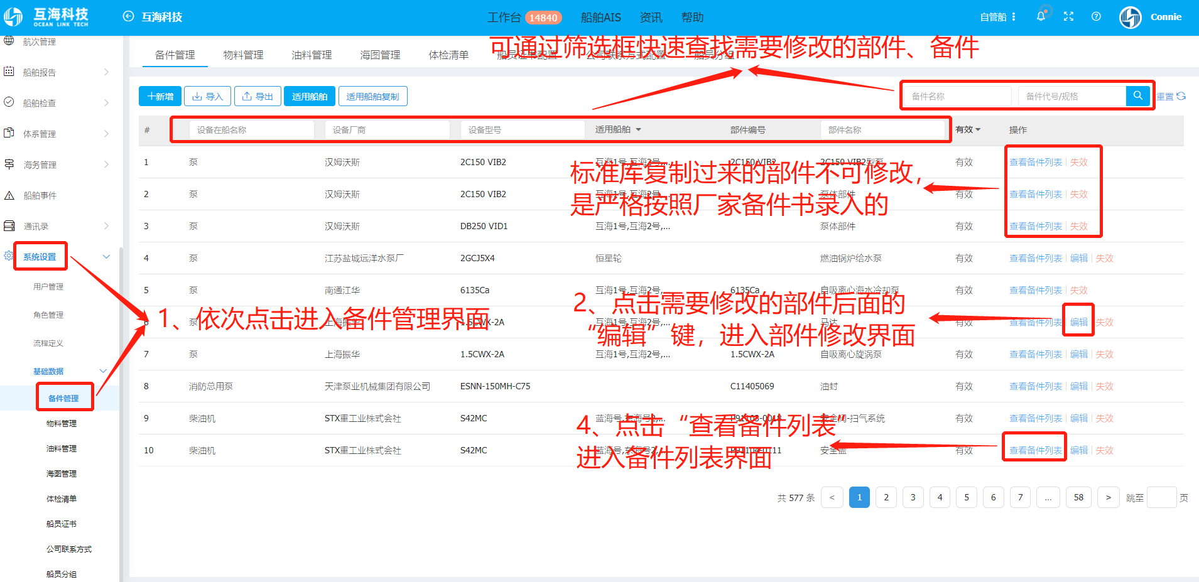Focus the 设备型号 filter field
Screen dimensions: 1199x582
pos(523,130)
